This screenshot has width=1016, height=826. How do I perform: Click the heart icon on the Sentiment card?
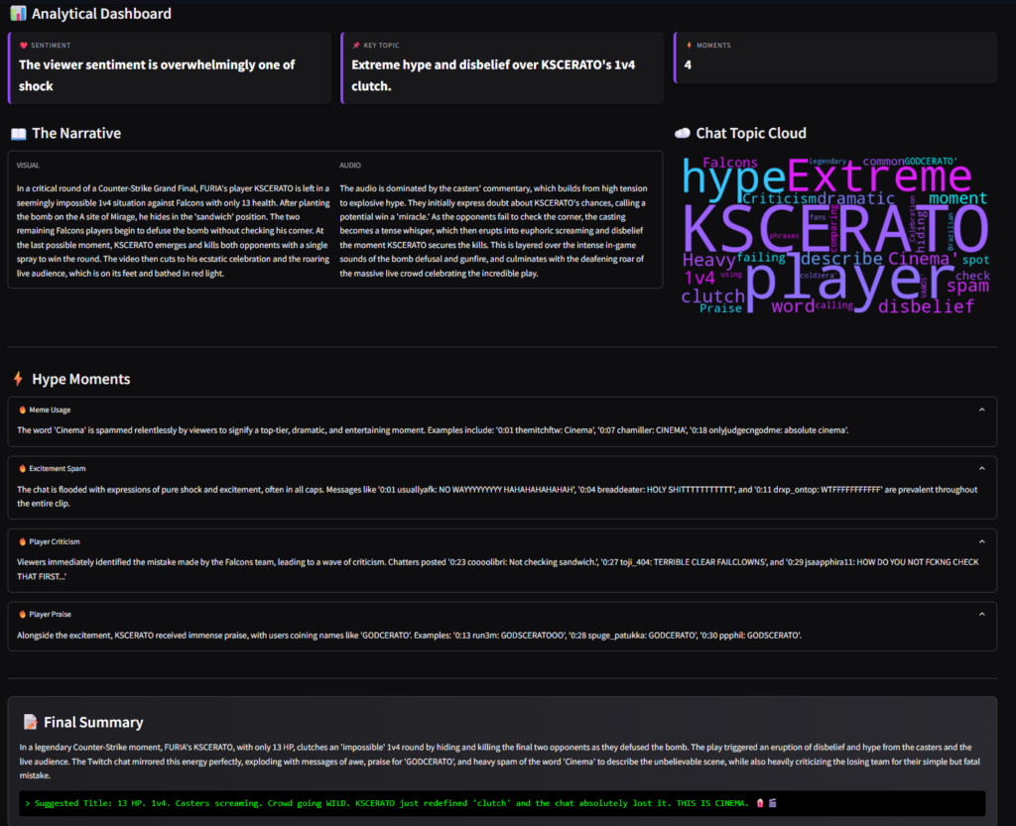(24, 46)
